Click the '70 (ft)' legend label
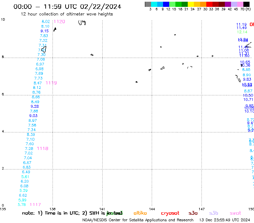 click(x=245, y=9)
